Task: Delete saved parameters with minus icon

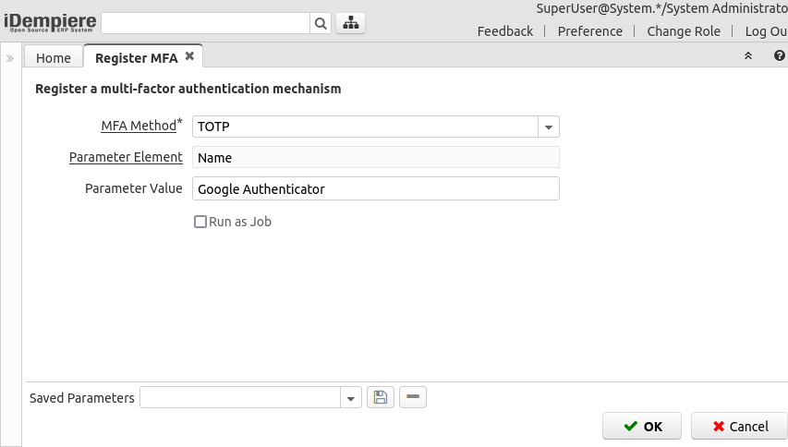Action: (x=413, y=397)
